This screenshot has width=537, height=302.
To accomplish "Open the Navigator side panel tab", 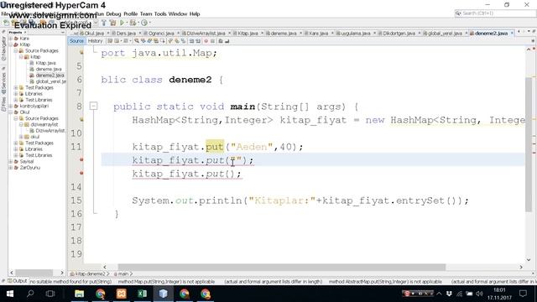I will pos(3,49).
